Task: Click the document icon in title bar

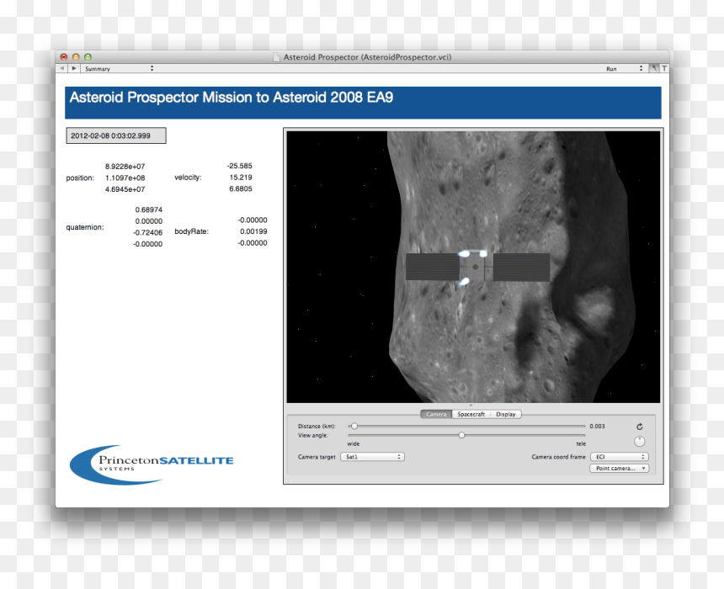Action: click(x=276, y=57)
